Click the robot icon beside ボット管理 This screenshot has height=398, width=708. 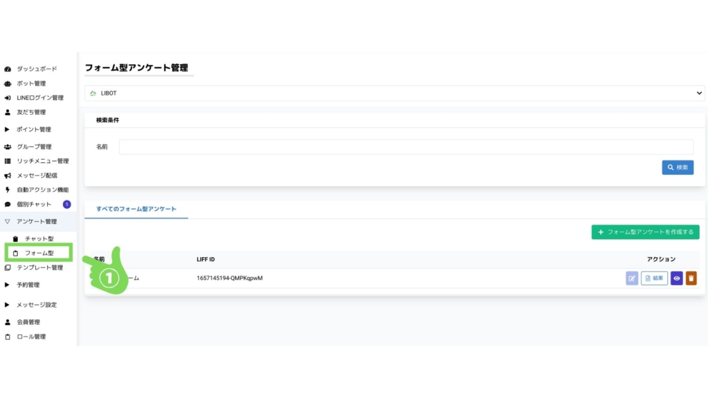point(8,84)
